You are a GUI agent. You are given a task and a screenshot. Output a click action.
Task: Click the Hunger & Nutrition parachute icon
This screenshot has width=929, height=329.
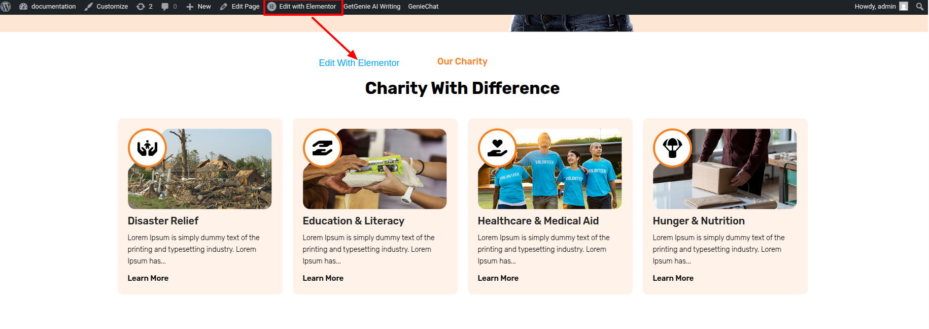[x=672, y=148]
